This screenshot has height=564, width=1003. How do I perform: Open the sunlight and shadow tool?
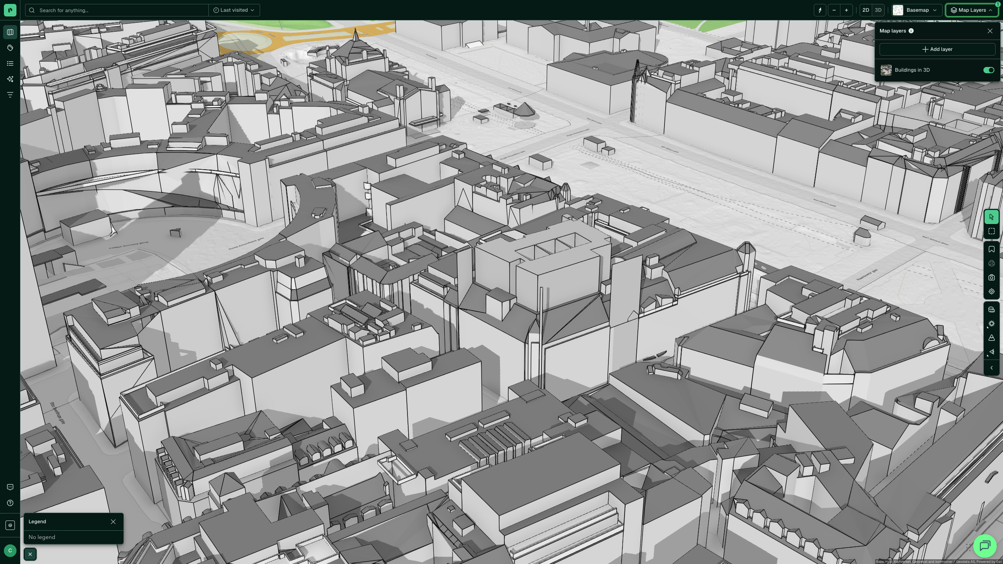[x=992, y=324]
